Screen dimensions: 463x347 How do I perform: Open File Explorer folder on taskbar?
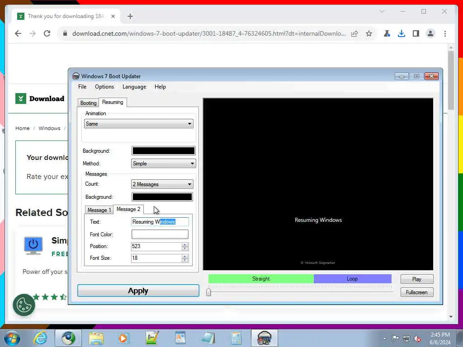[x=96, y=338]
